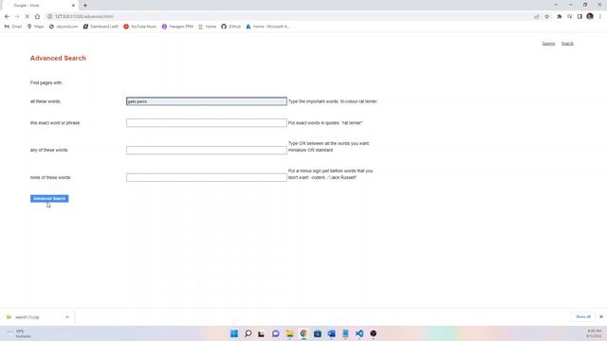Click the Advanced Search red heading
This screenshot has width=607, height=341.
[x=58, y=58]
